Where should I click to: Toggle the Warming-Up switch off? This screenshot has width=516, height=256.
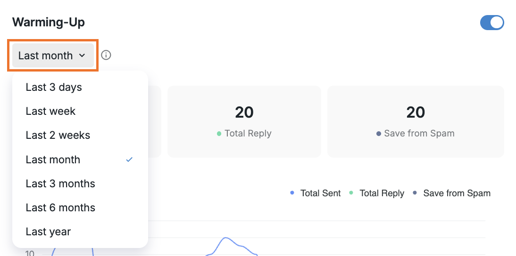492,23
